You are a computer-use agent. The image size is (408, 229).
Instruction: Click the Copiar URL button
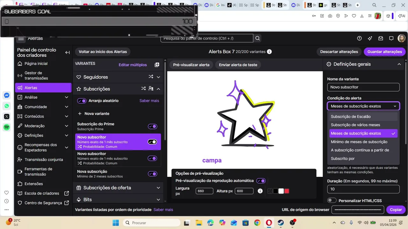click(x=396, y=210)
